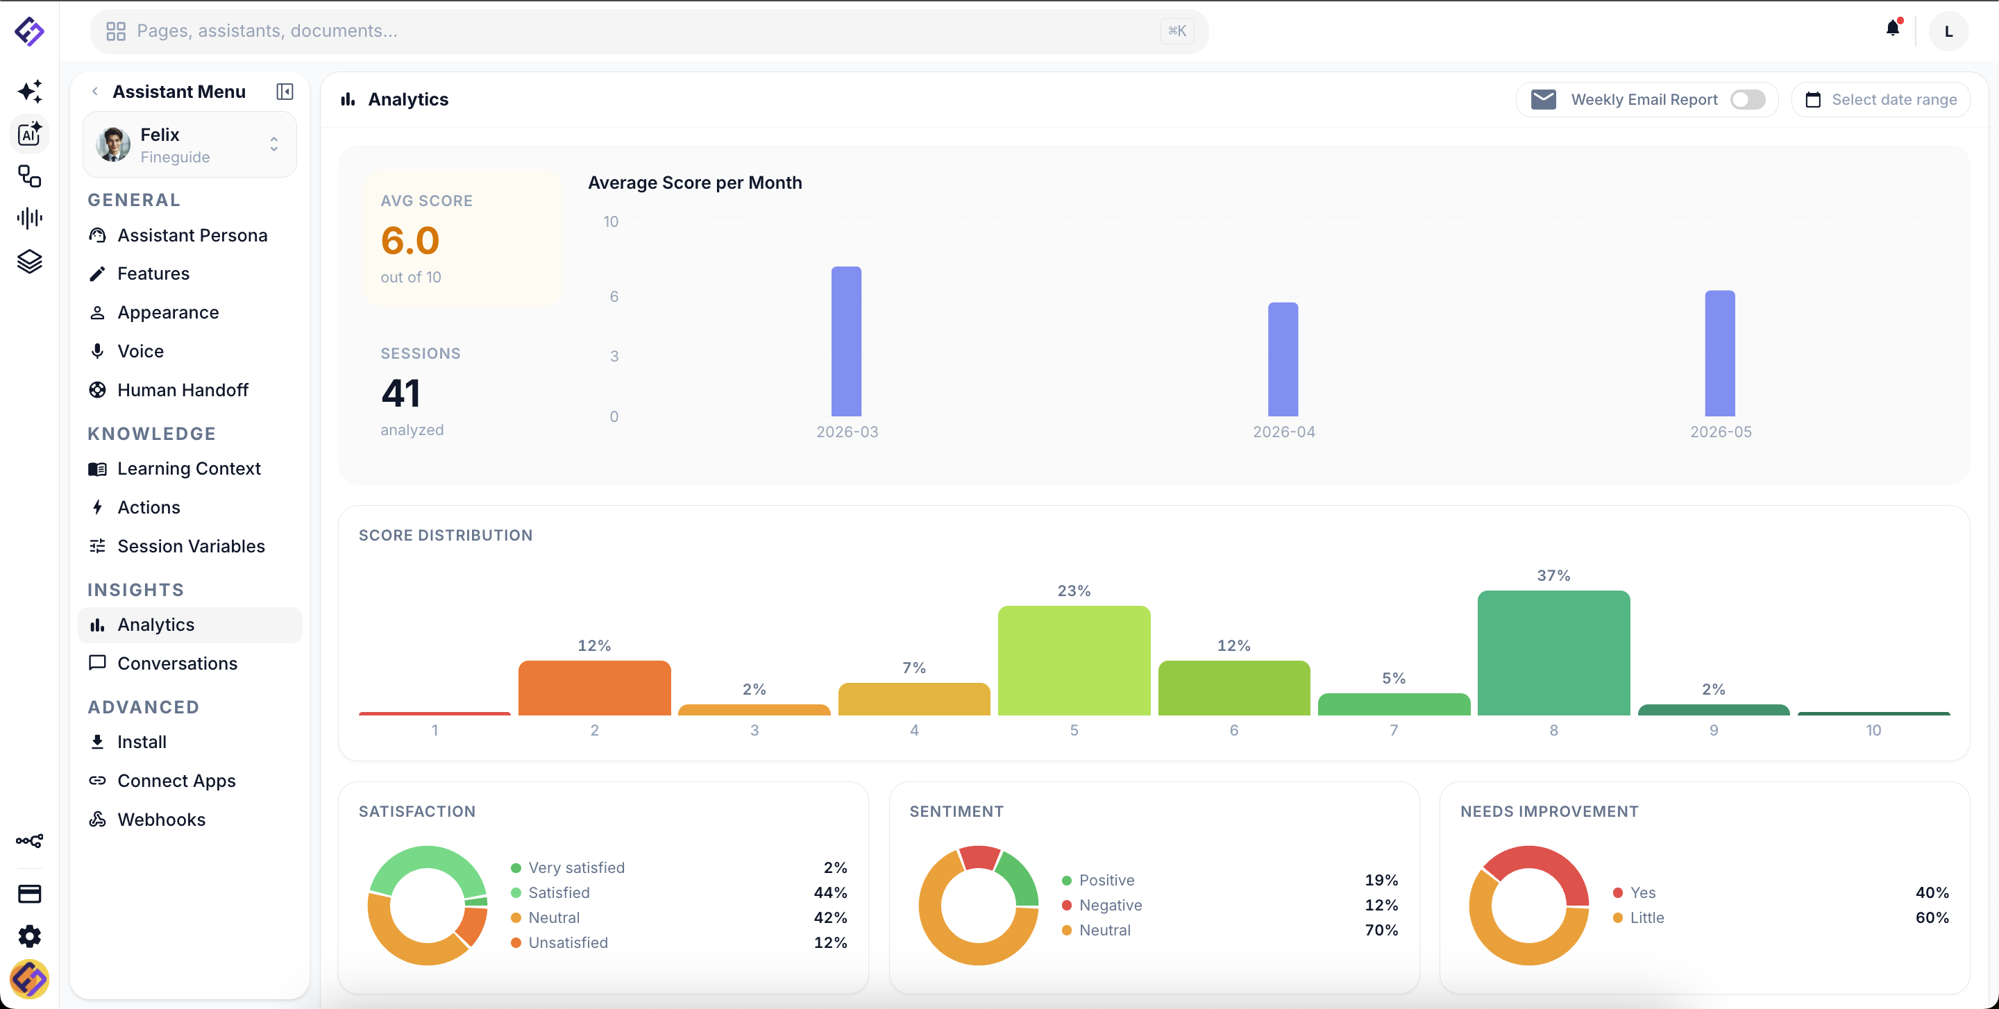Open the stacked layers icon in the left rail
The height and width of the screenshot is (1009, 1999).
coord(29,262)
